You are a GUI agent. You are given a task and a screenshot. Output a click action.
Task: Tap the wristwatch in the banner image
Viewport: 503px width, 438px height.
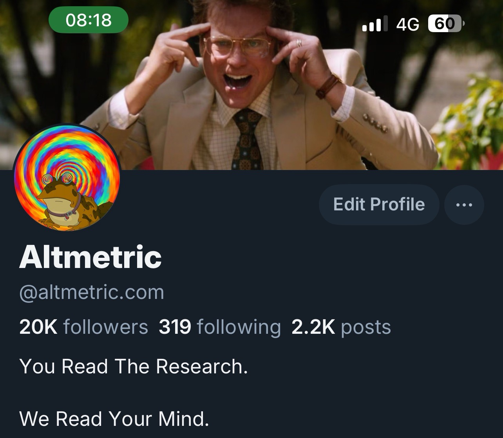click(328, 86)
